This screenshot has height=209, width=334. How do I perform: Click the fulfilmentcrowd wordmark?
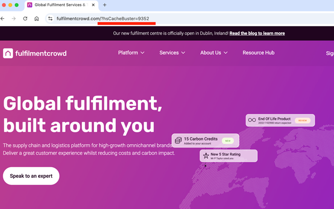tap(41, 53)
